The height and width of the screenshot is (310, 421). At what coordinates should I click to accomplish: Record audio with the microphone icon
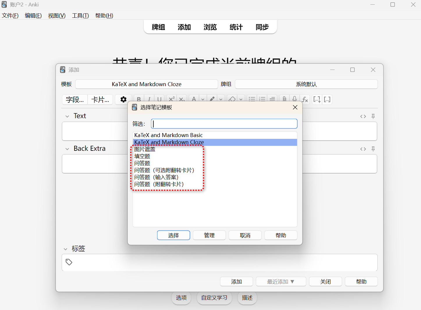pos(294,99)
